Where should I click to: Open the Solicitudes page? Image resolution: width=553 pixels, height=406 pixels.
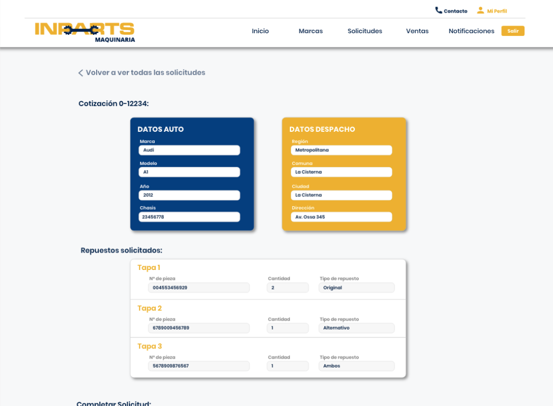(364, 31)
